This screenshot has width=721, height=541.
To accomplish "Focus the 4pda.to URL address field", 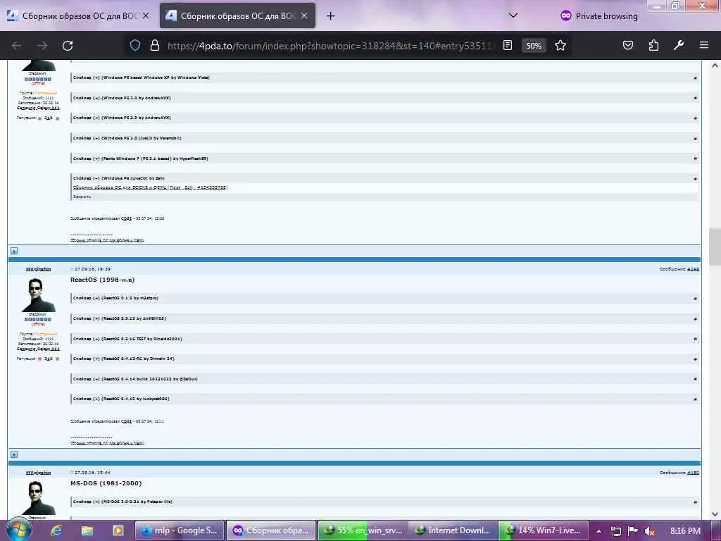I will click(329, 46).
